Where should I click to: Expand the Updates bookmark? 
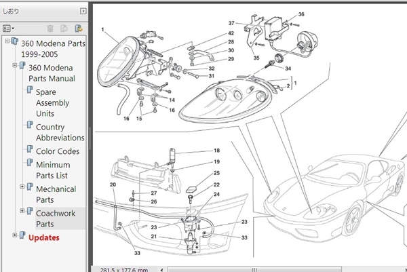(x=15, y=235)
